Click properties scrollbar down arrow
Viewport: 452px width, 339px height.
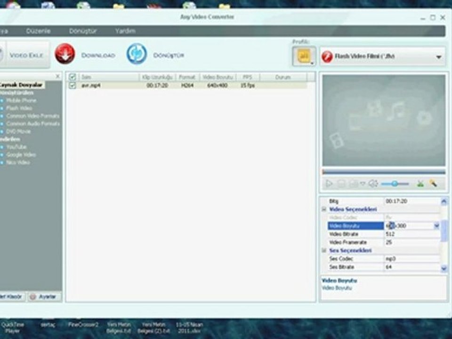click(x=444, y=269)
